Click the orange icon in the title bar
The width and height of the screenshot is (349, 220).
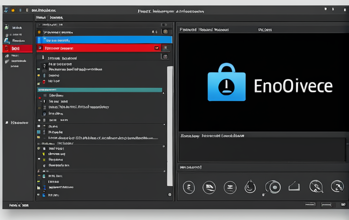13,10
